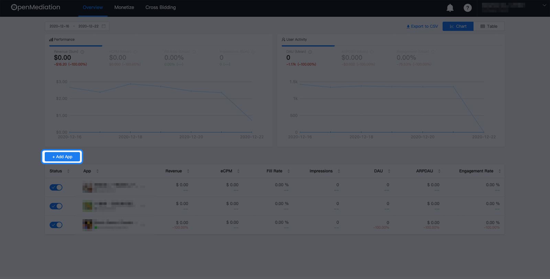Disable the second app's status toggle

(x=56, y=206)
